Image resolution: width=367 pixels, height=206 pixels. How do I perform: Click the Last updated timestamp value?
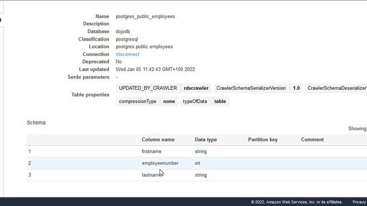(x=155, y=69)
